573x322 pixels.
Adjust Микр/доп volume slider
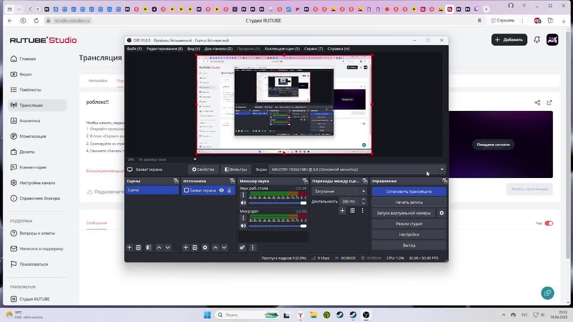tap(278, 226)
